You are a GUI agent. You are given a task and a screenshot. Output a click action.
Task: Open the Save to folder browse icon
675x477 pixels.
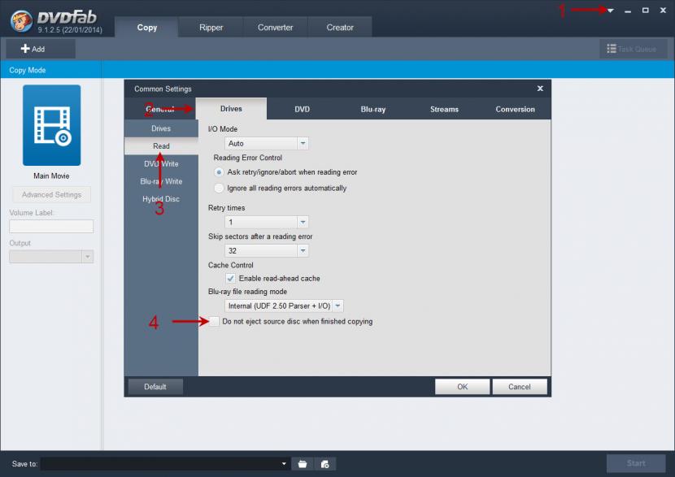pyautogui.click(x=303, y=464)
